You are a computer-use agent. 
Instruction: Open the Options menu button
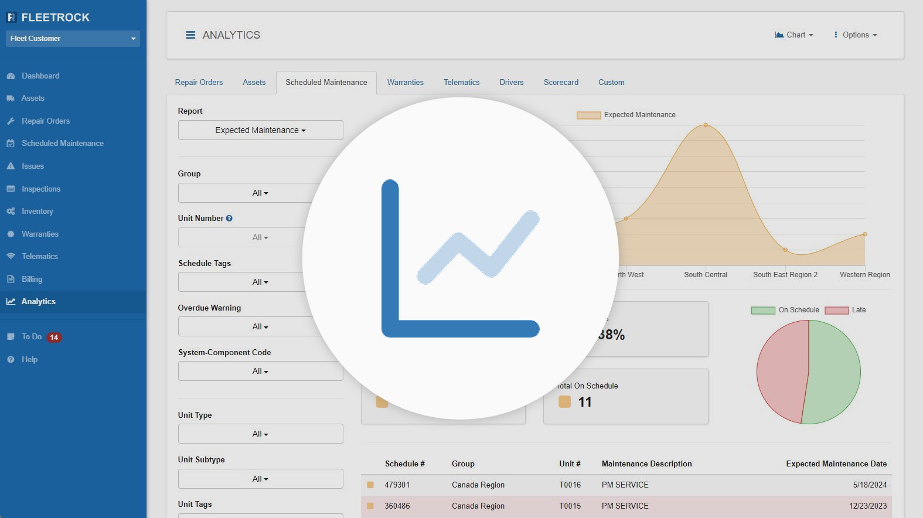point(855,35)
